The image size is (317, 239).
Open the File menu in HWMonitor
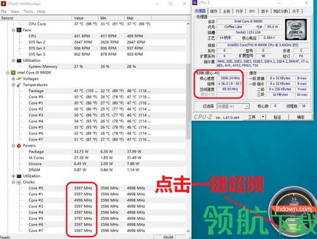click(x=4, y=11)
